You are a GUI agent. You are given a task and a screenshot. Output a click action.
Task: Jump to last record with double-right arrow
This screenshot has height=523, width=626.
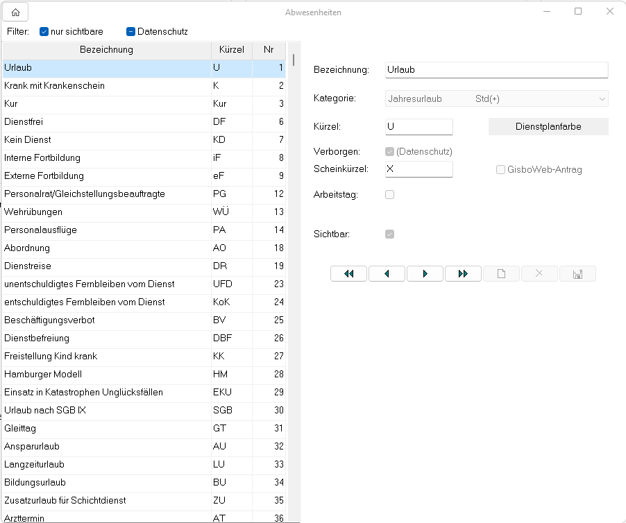pos(463,274)
